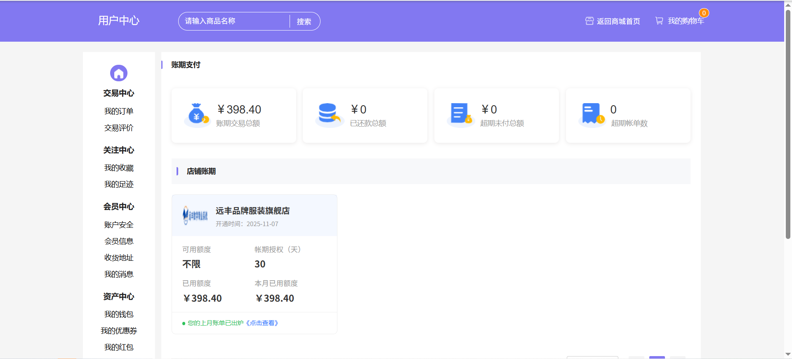Open 我的收藏 from the sidebar

point(119,168)
